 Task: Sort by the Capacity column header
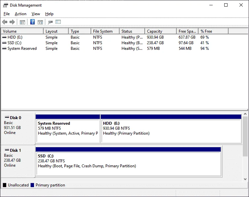161,31
